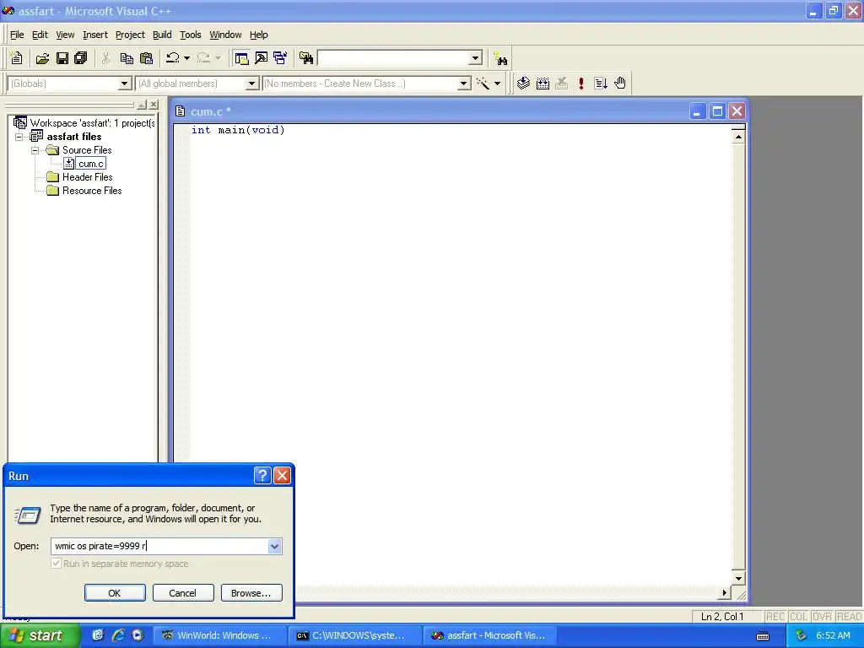Toggle the Output window icon
This screenshot has width=864, height=648.
(261, 58)
